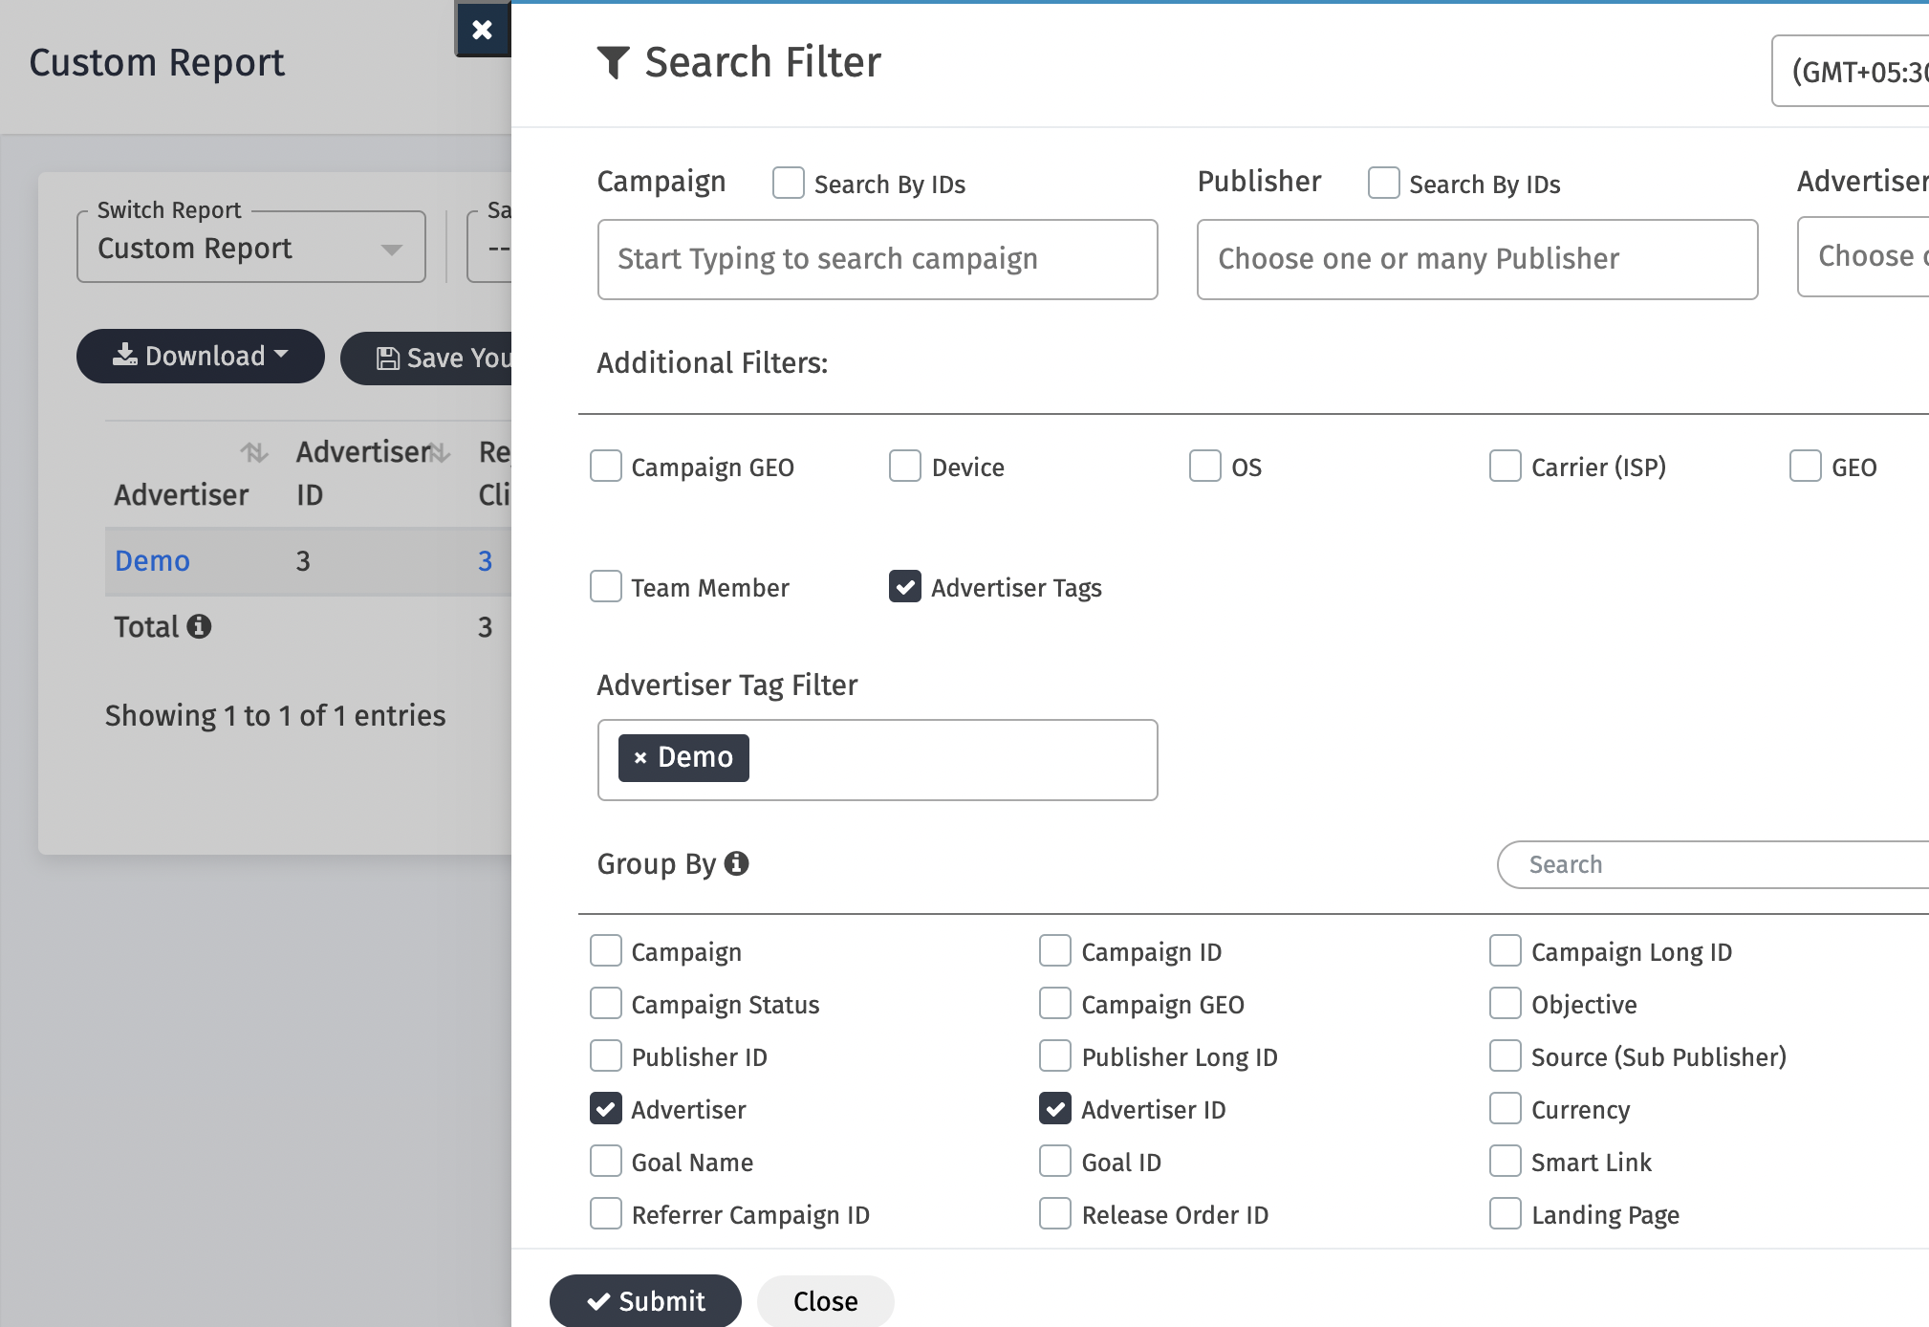Open the Demo advertiser link
1929x1327 pixels.
(x=151, y=560)
